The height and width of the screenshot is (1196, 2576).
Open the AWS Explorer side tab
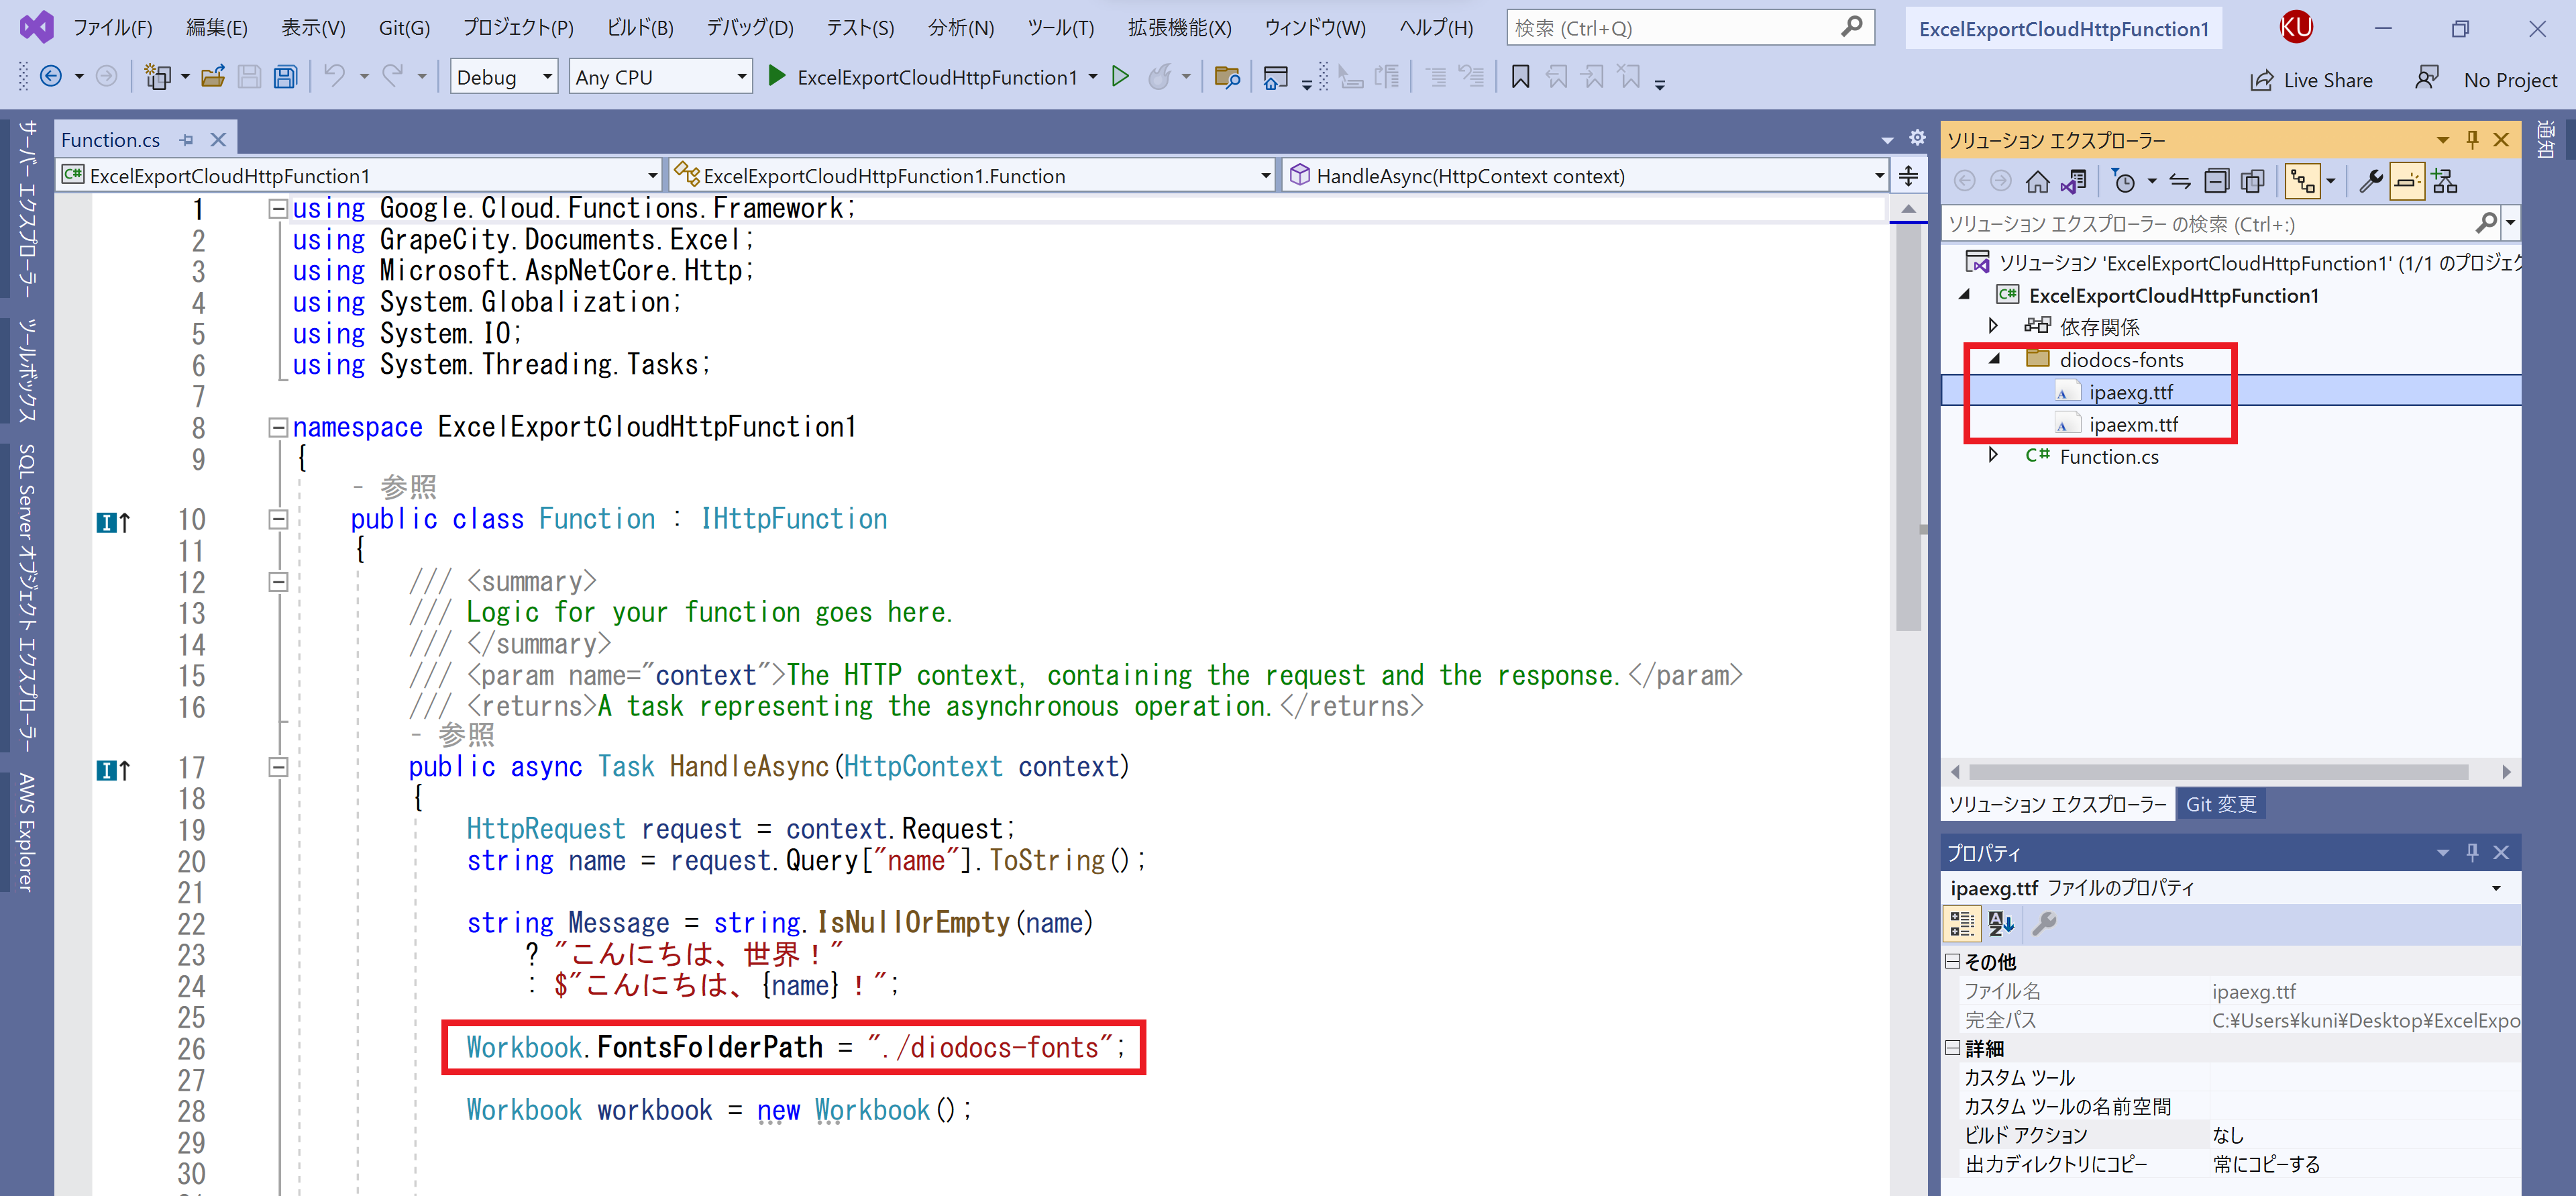pyautogui.click(x=27, y=832)
